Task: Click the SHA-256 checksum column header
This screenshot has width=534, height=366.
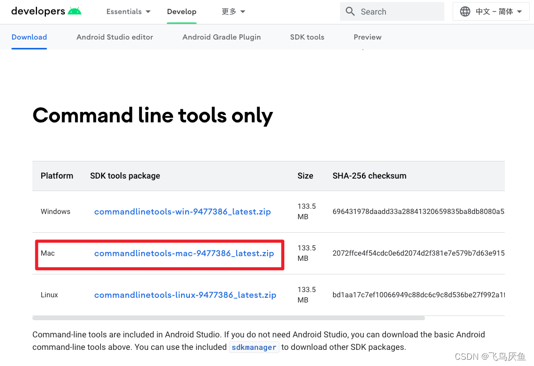Action: pos(370,176)
